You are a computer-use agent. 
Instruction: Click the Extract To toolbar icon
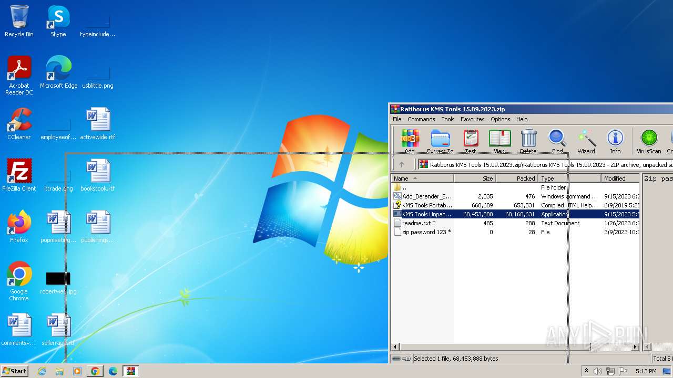[x=440, y=141]
